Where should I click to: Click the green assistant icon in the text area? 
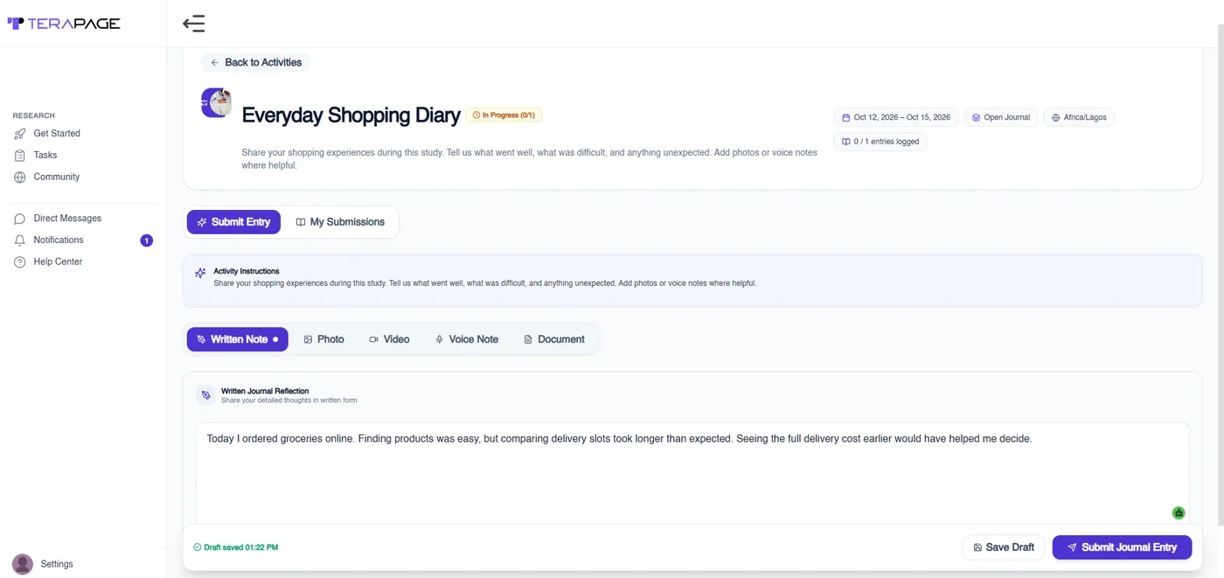tap(1179, 513)
